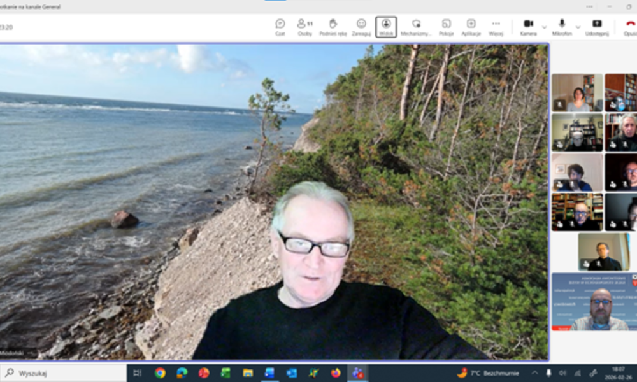The width and height of the screenshot is (637, 382).
Task: Open the Widok view options
Action: [386, 27]
